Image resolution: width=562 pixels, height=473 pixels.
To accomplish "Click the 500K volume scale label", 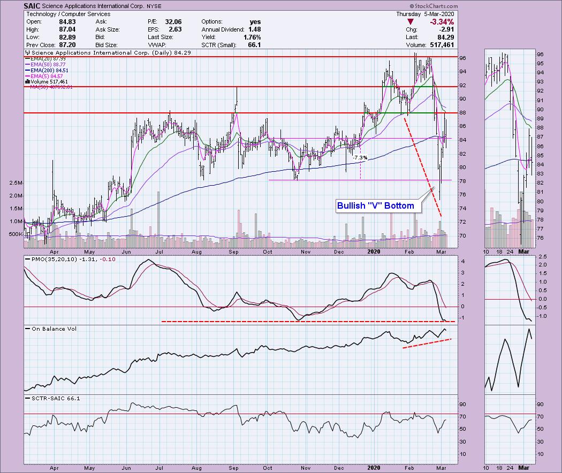I will coord(16,234).
